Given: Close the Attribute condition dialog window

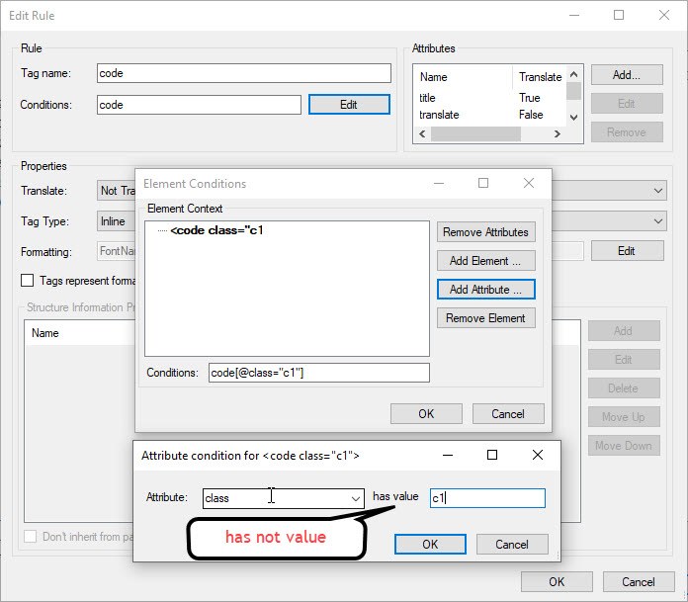Looking at the screenshot, I should (x=537, y=456).
